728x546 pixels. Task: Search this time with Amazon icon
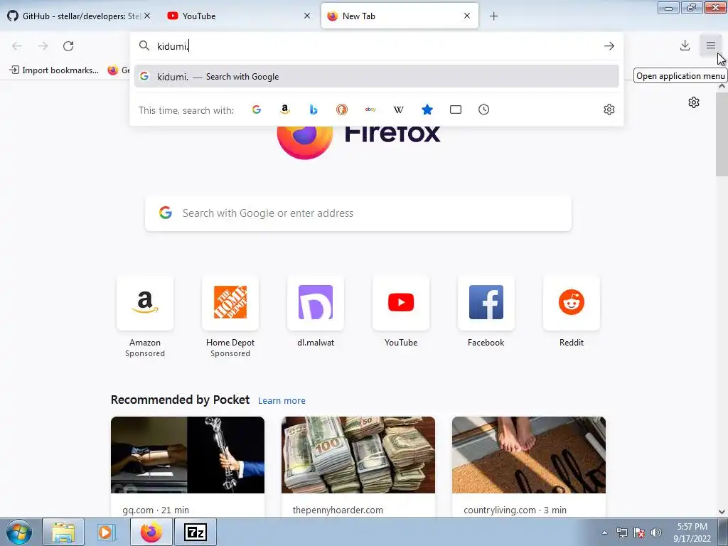pyautogui.click(x=285, y=109)
